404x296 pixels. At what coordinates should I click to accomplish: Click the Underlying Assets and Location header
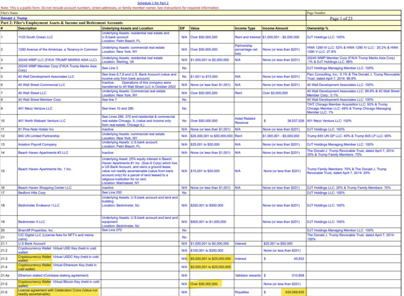tap(127, 28)
